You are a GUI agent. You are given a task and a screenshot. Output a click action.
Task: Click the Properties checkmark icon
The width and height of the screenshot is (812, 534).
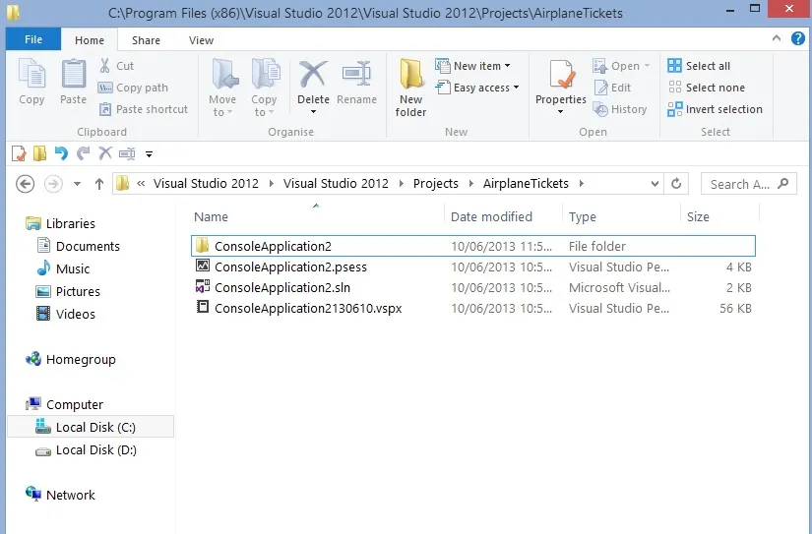[561, 74]
